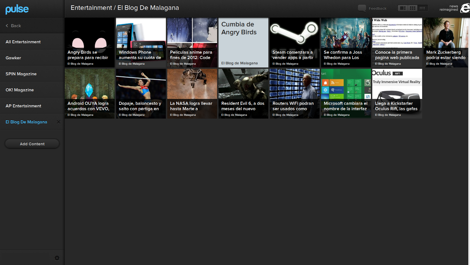Go back using the Back arrow
Image resolution: width=470 pixels, height=265 pixels.
(13, 26)
